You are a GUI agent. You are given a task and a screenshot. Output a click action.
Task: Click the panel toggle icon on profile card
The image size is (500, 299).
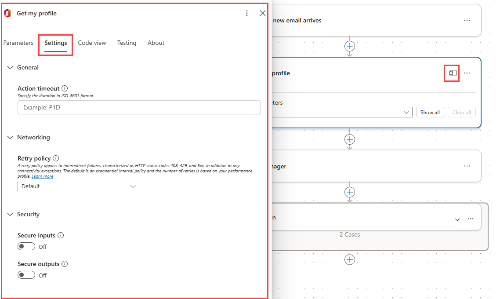pos(453,73)
